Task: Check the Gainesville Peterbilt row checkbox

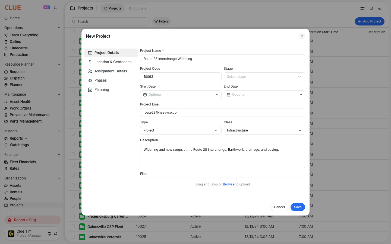Action: tap(73, 237)
